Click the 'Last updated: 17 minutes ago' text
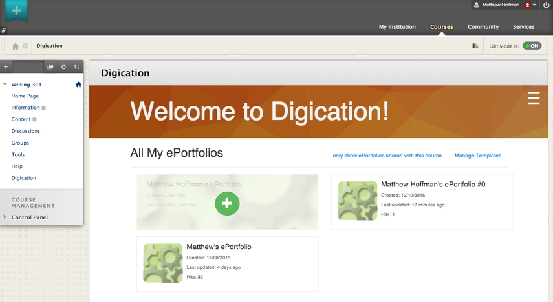 pos(413,205)
